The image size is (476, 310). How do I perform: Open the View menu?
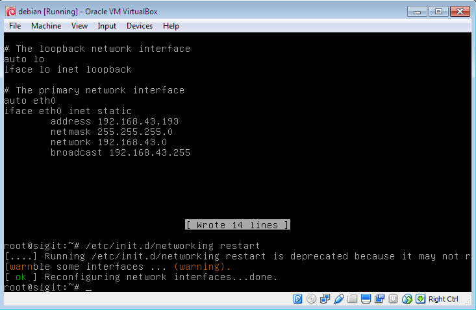(79, 26)
